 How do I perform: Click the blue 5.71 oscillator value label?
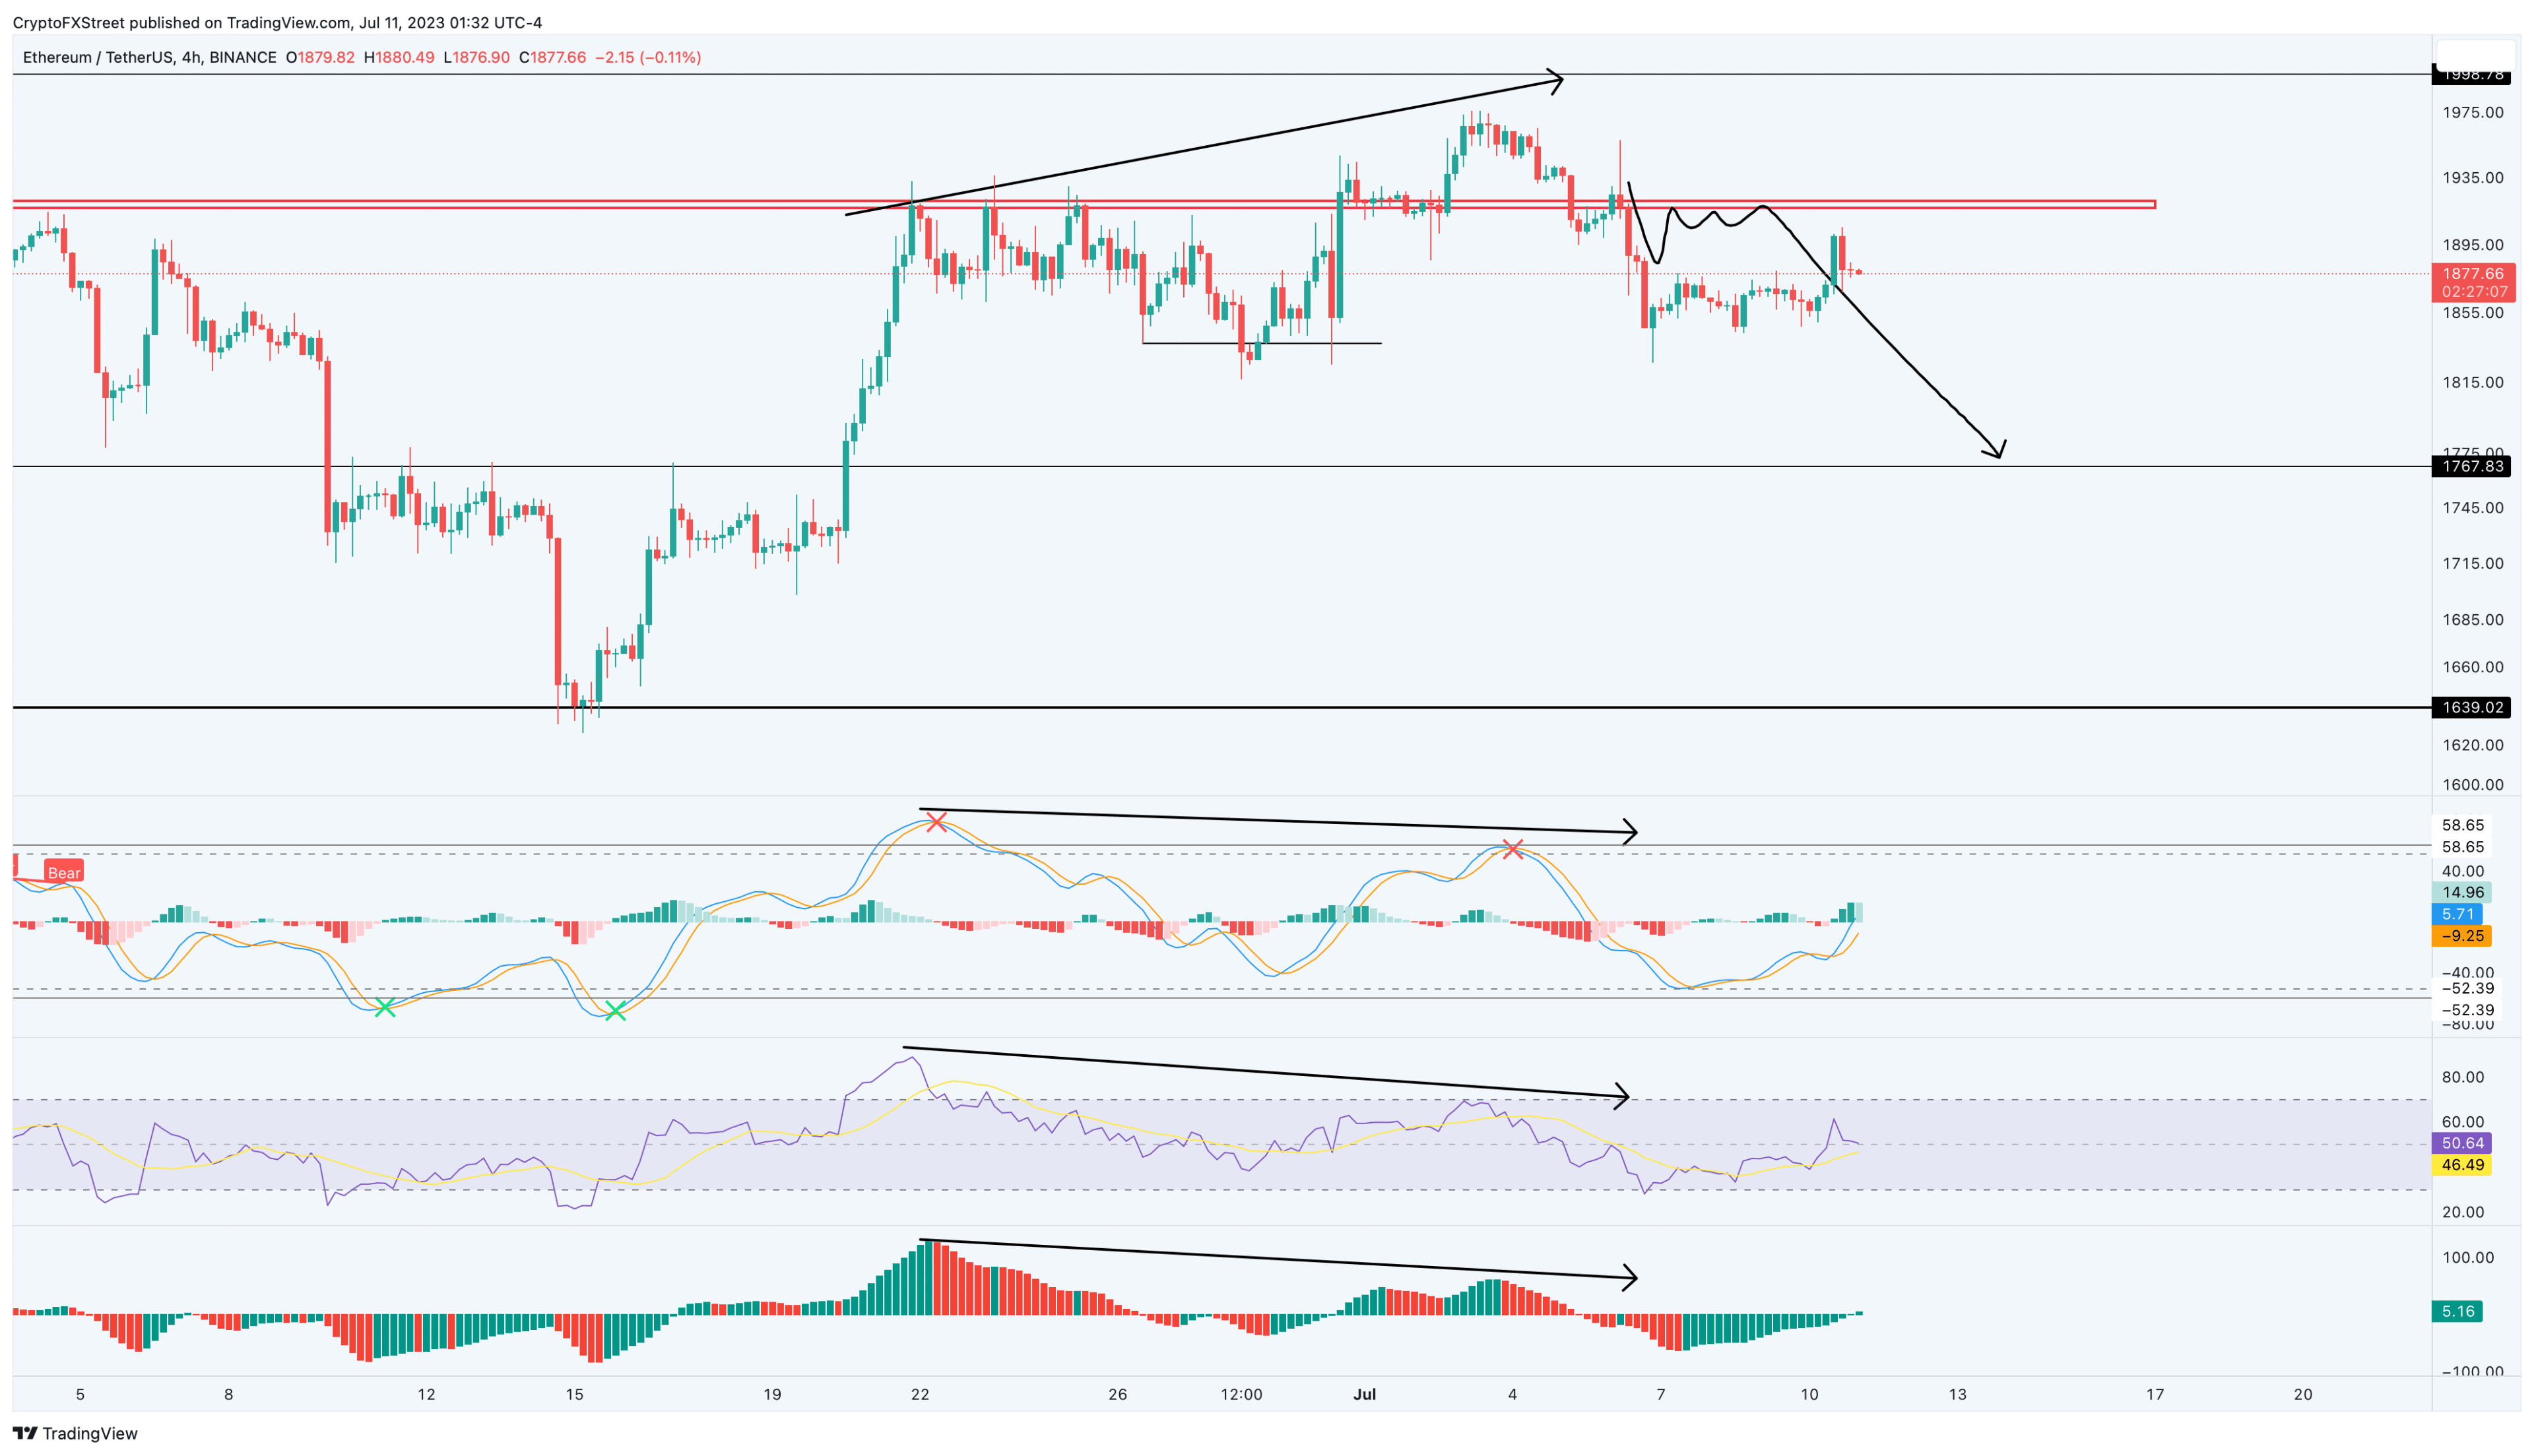[x=2457, y=914]
